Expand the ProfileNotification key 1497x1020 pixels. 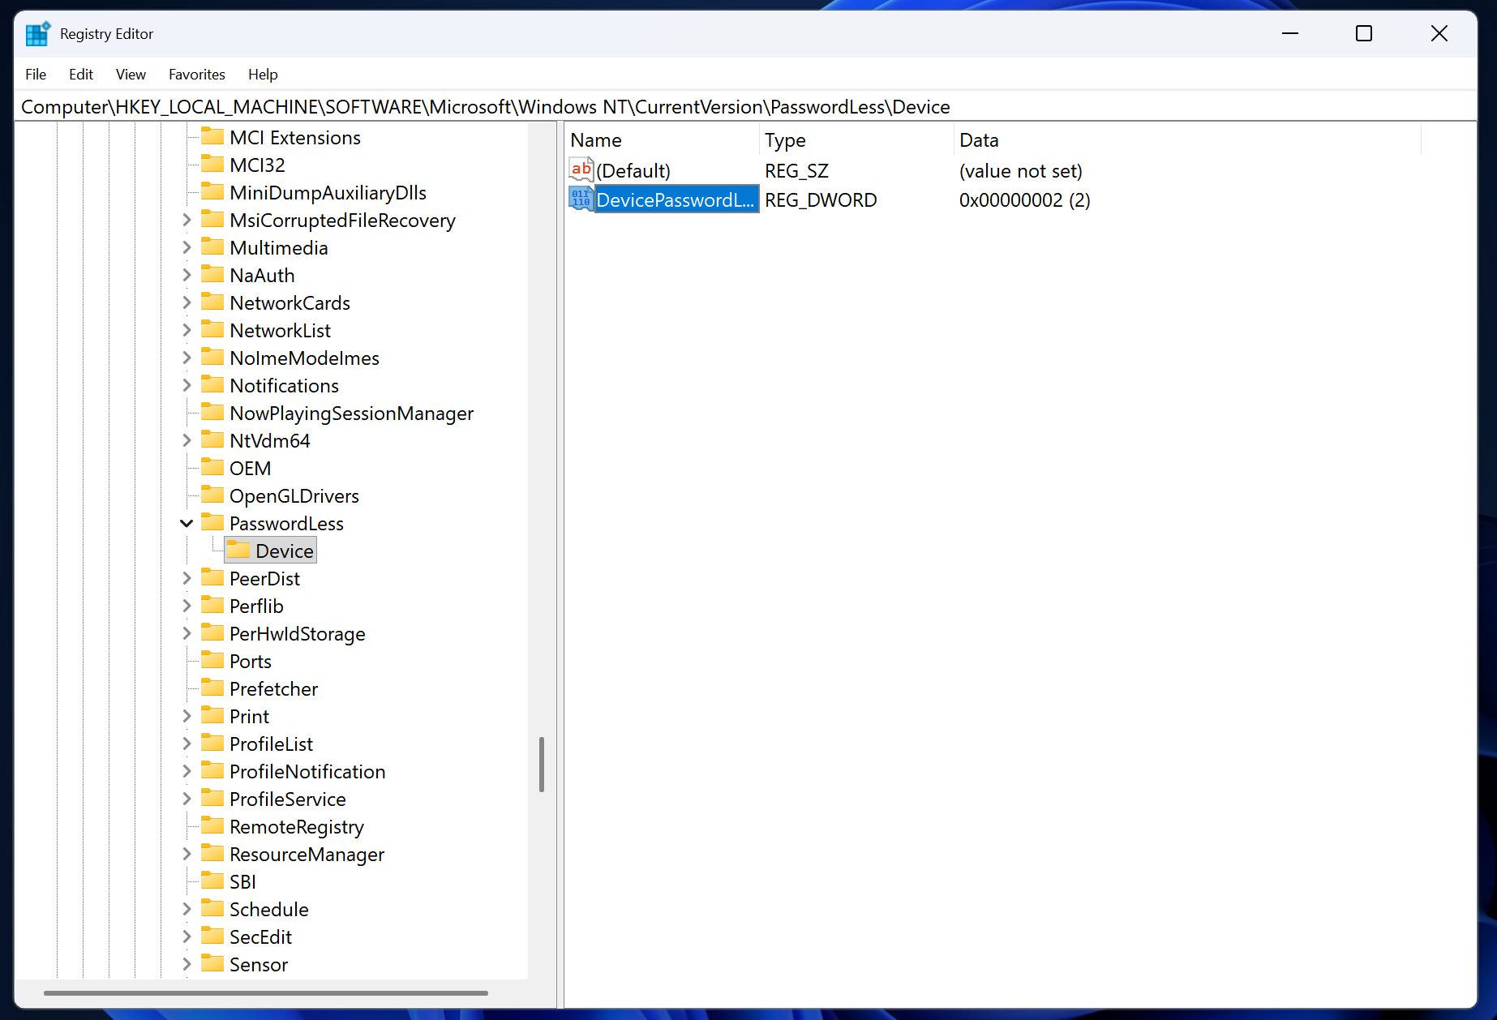coord(187,771)
